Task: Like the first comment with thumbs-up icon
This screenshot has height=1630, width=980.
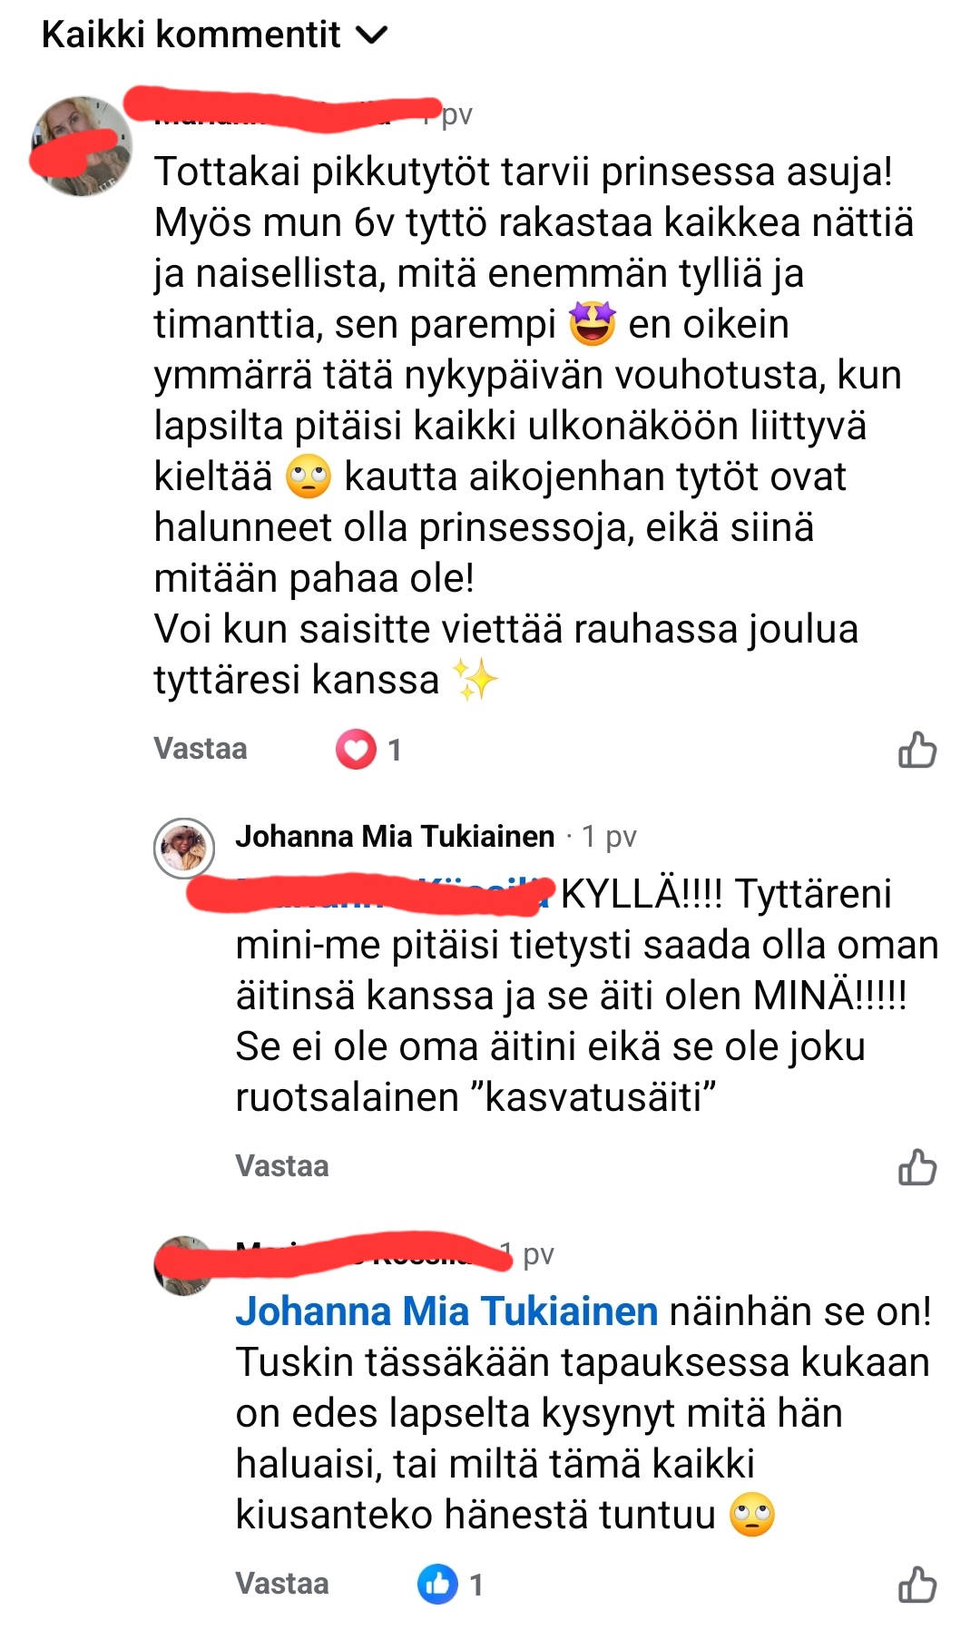Action: [916, 750]
